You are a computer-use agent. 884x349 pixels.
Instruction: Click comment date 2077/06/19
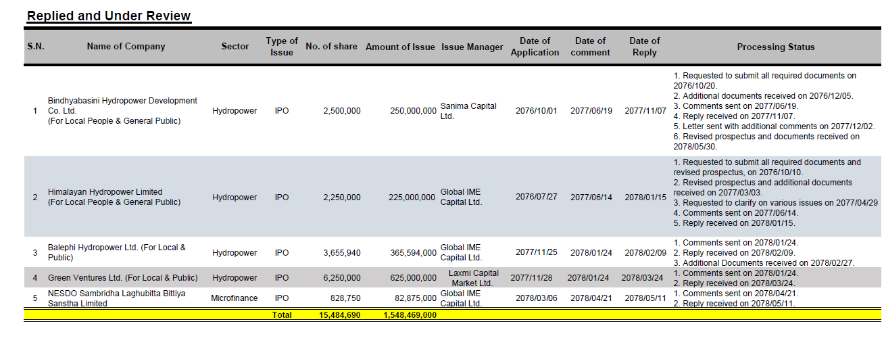click(x=591, y=111)
